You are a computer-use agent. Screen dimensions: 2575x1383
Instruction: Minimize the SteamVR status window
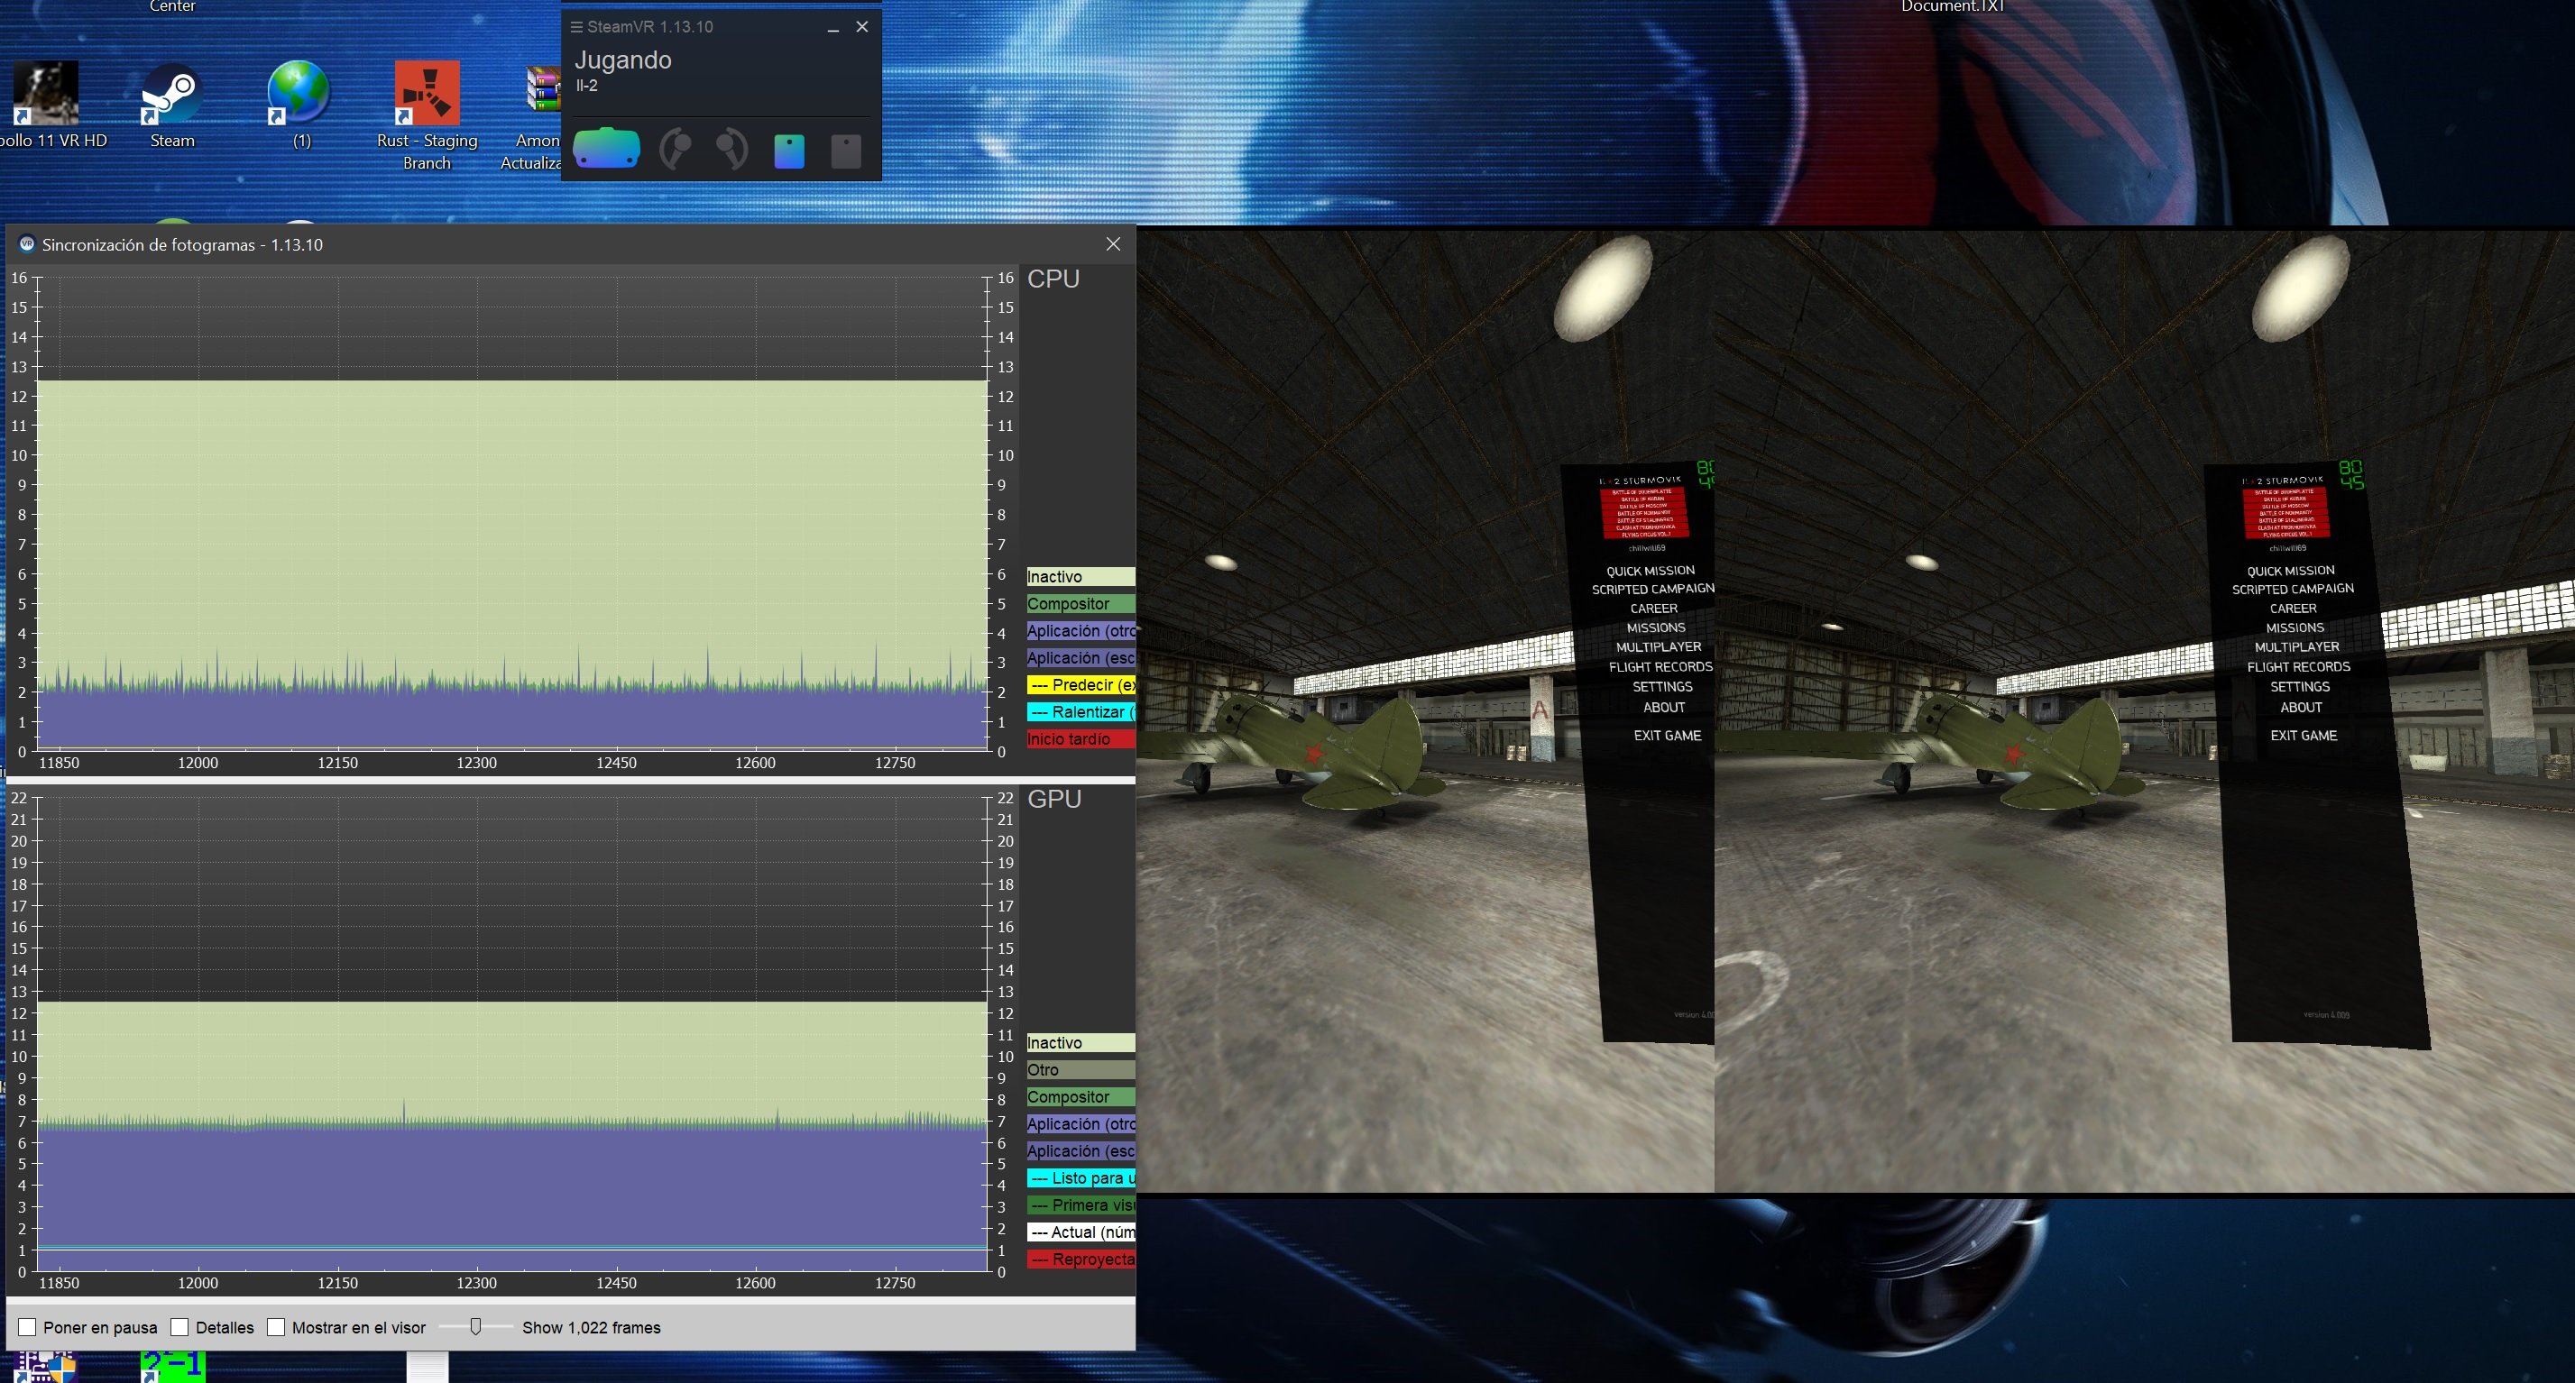coord(832,28)
